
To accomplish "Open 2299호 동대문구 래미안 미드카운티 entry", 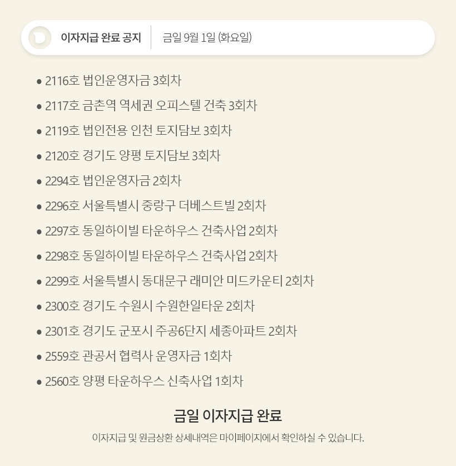I will click(179, 281).
